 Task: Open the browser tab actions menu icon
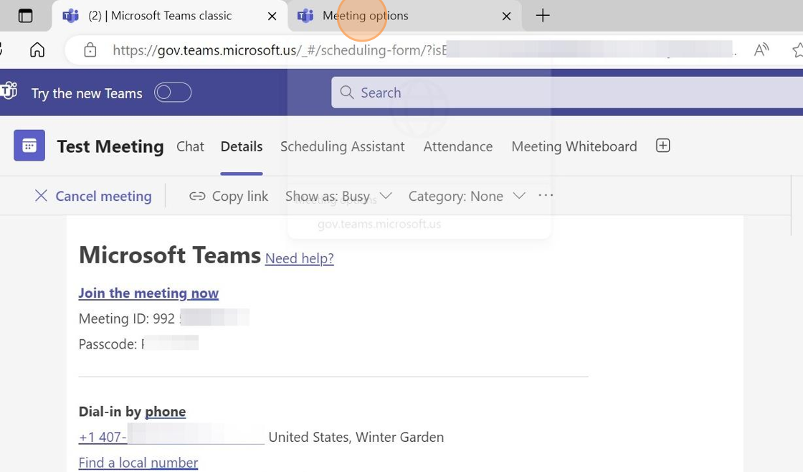(x=25, y=16)
